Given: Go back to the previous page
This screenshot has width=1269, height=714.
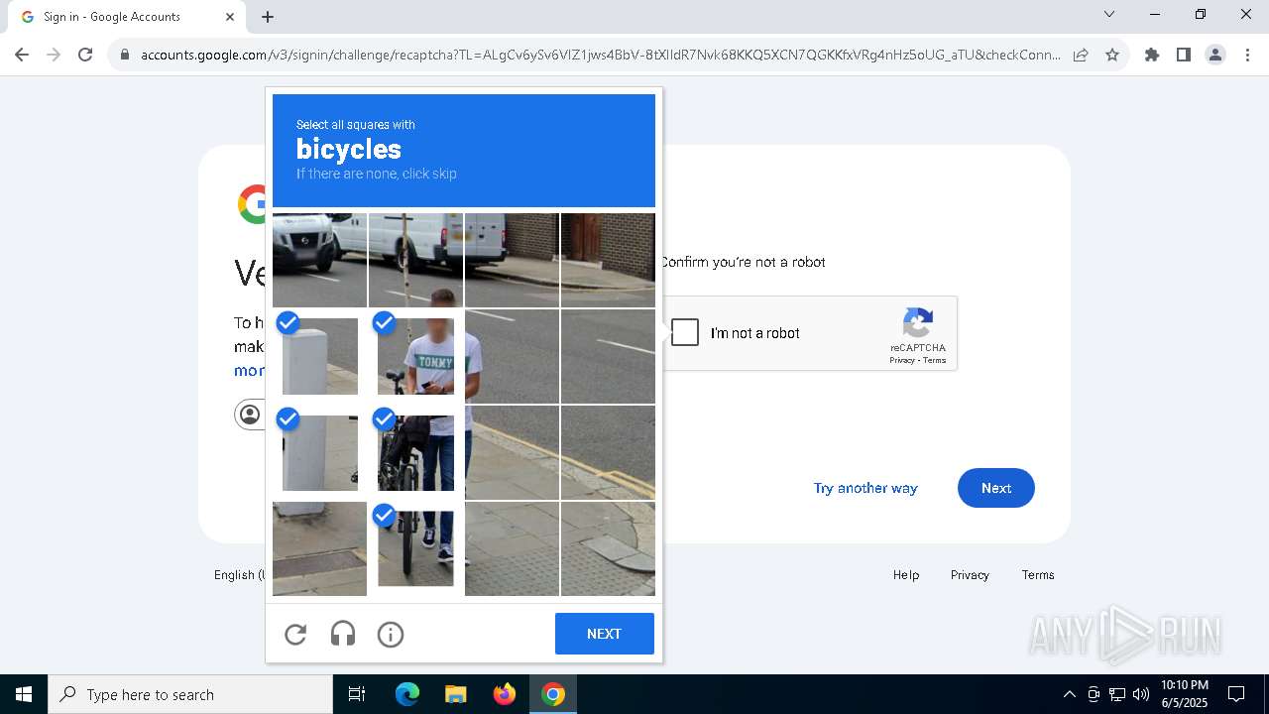Looking at the screenshot, I should pos(22,55).
